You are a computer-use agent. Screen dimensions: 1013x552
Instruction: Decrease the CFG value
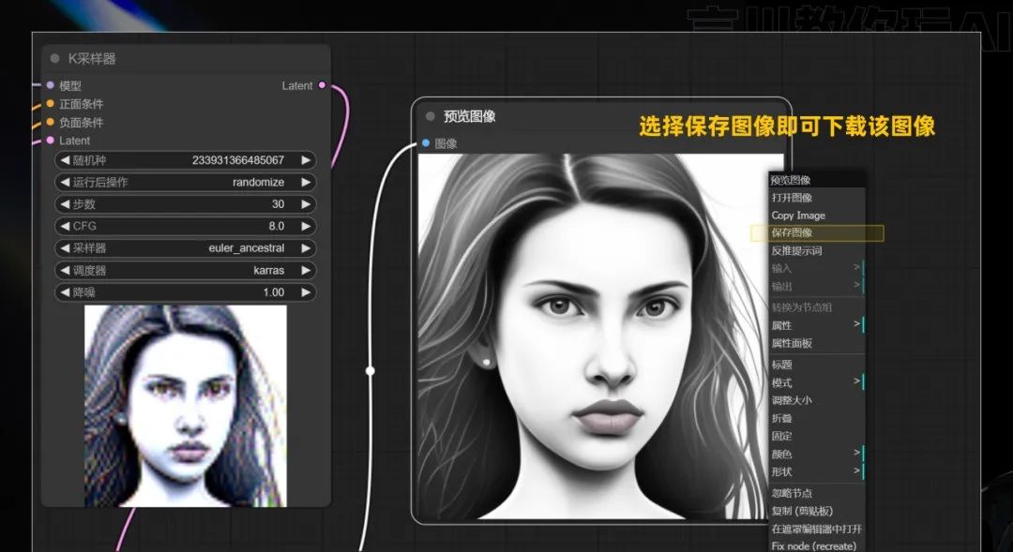point(65,226)
